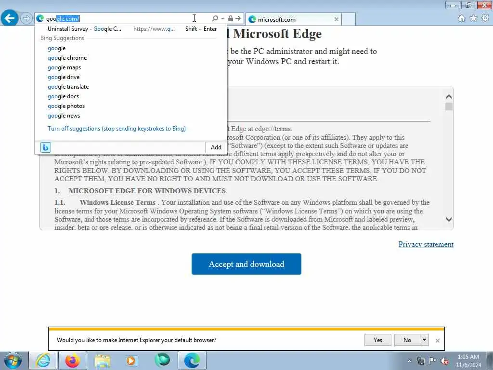Open the Home page icon

click(462, 18)
